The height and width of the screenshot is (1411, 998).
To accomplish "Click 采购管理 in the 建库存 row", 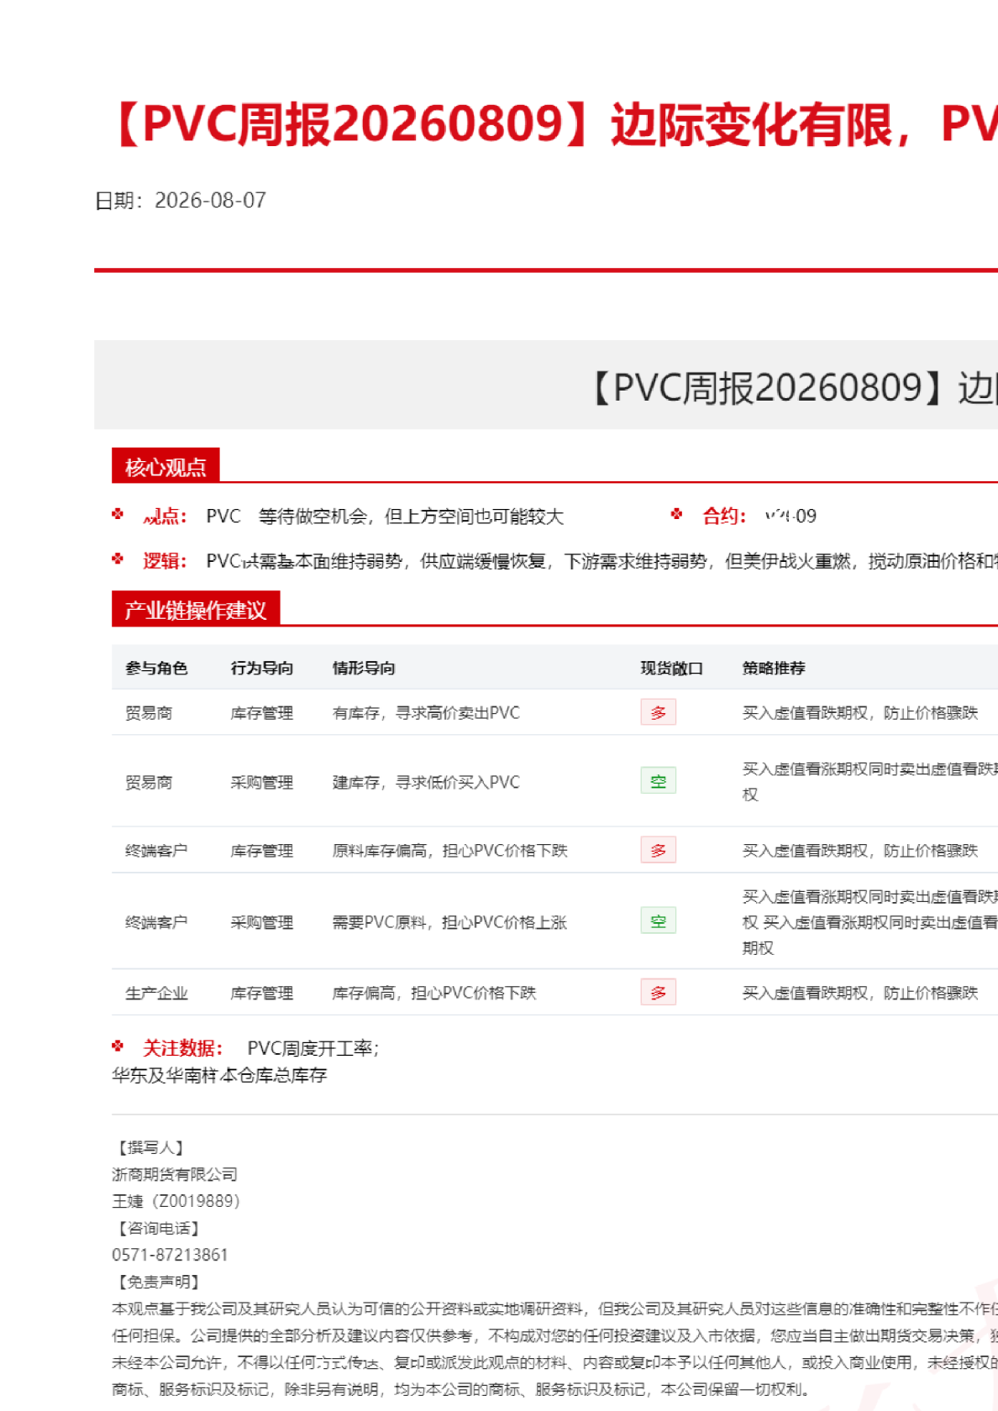I will pos(262,783).
